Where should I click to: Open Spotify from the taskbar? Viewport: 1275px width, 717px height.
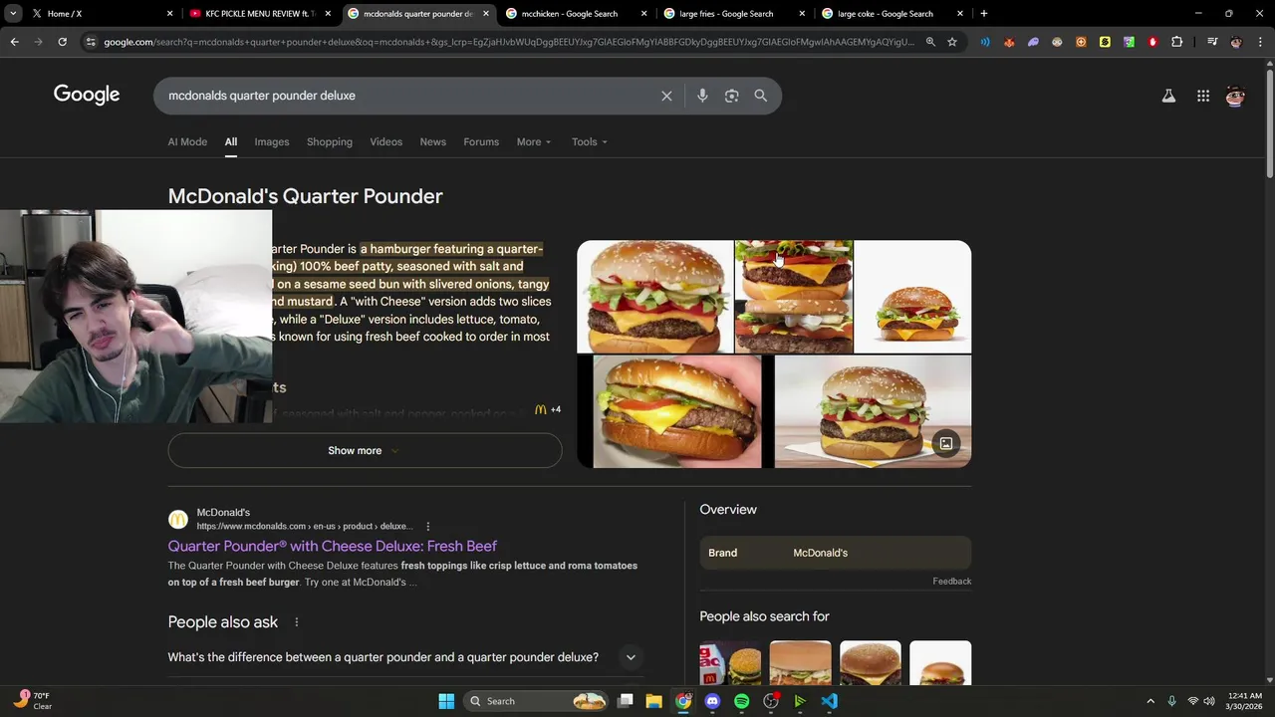(741, 701)
